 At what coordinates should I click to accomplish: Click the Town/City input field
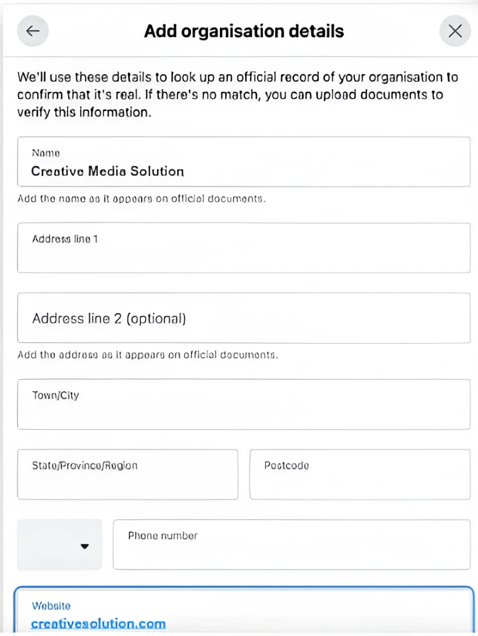243,404
